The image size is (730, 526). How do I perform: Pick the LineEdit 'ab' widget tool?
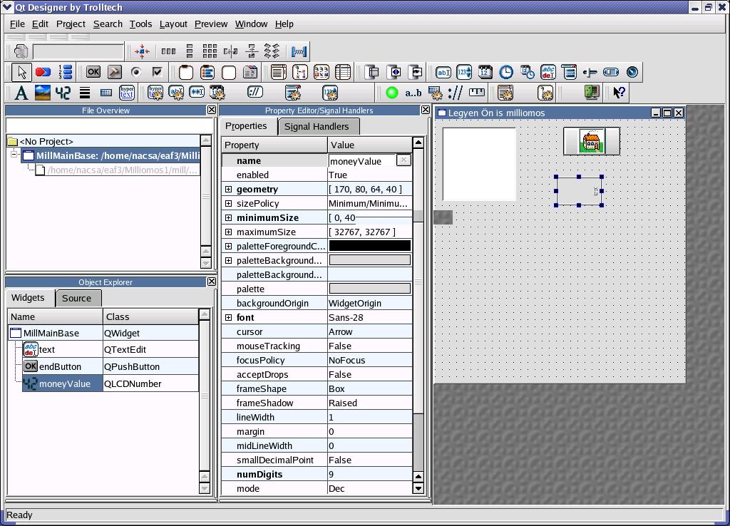pos(443,72)
